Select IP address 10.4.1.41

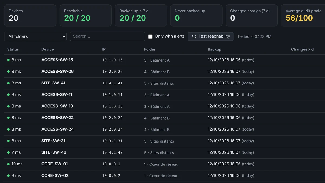point(112,83)
